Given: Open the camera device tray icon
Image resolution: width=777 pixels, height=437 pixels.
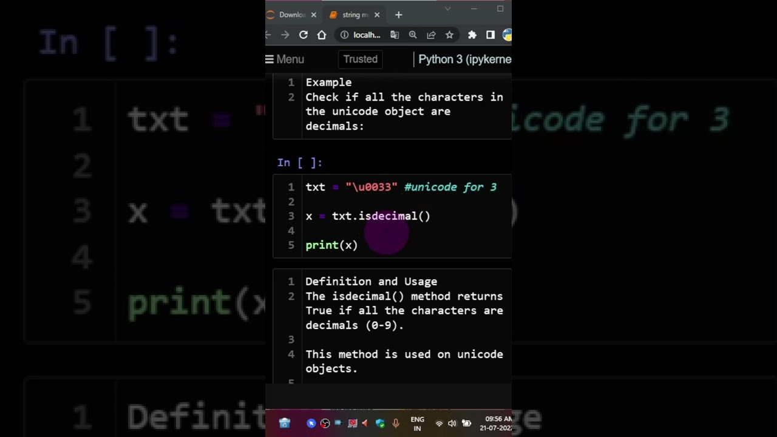Looking at the screenshot, I should 338,424.
